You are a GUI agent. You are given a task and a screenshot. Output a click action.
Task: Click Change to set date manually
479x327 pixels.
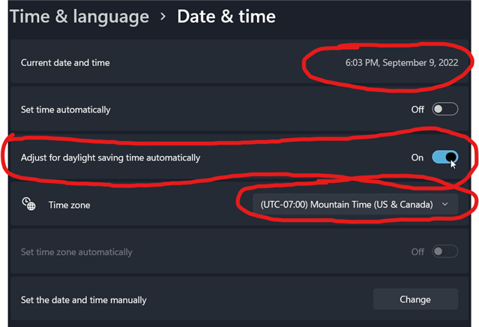415,299
